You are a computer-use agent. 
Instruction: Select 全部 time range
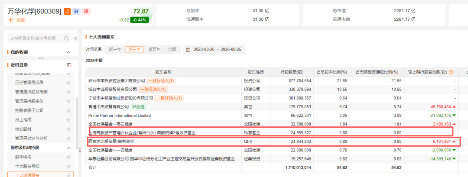pos(172,49)
